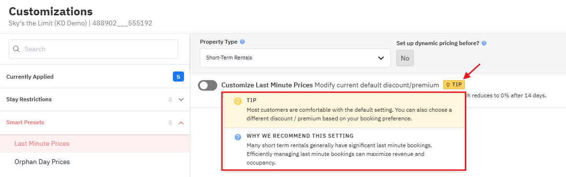Click the yellow lightbulb icon in tip popup
This screenshot has width=566, height=177.
coord(238,101)
